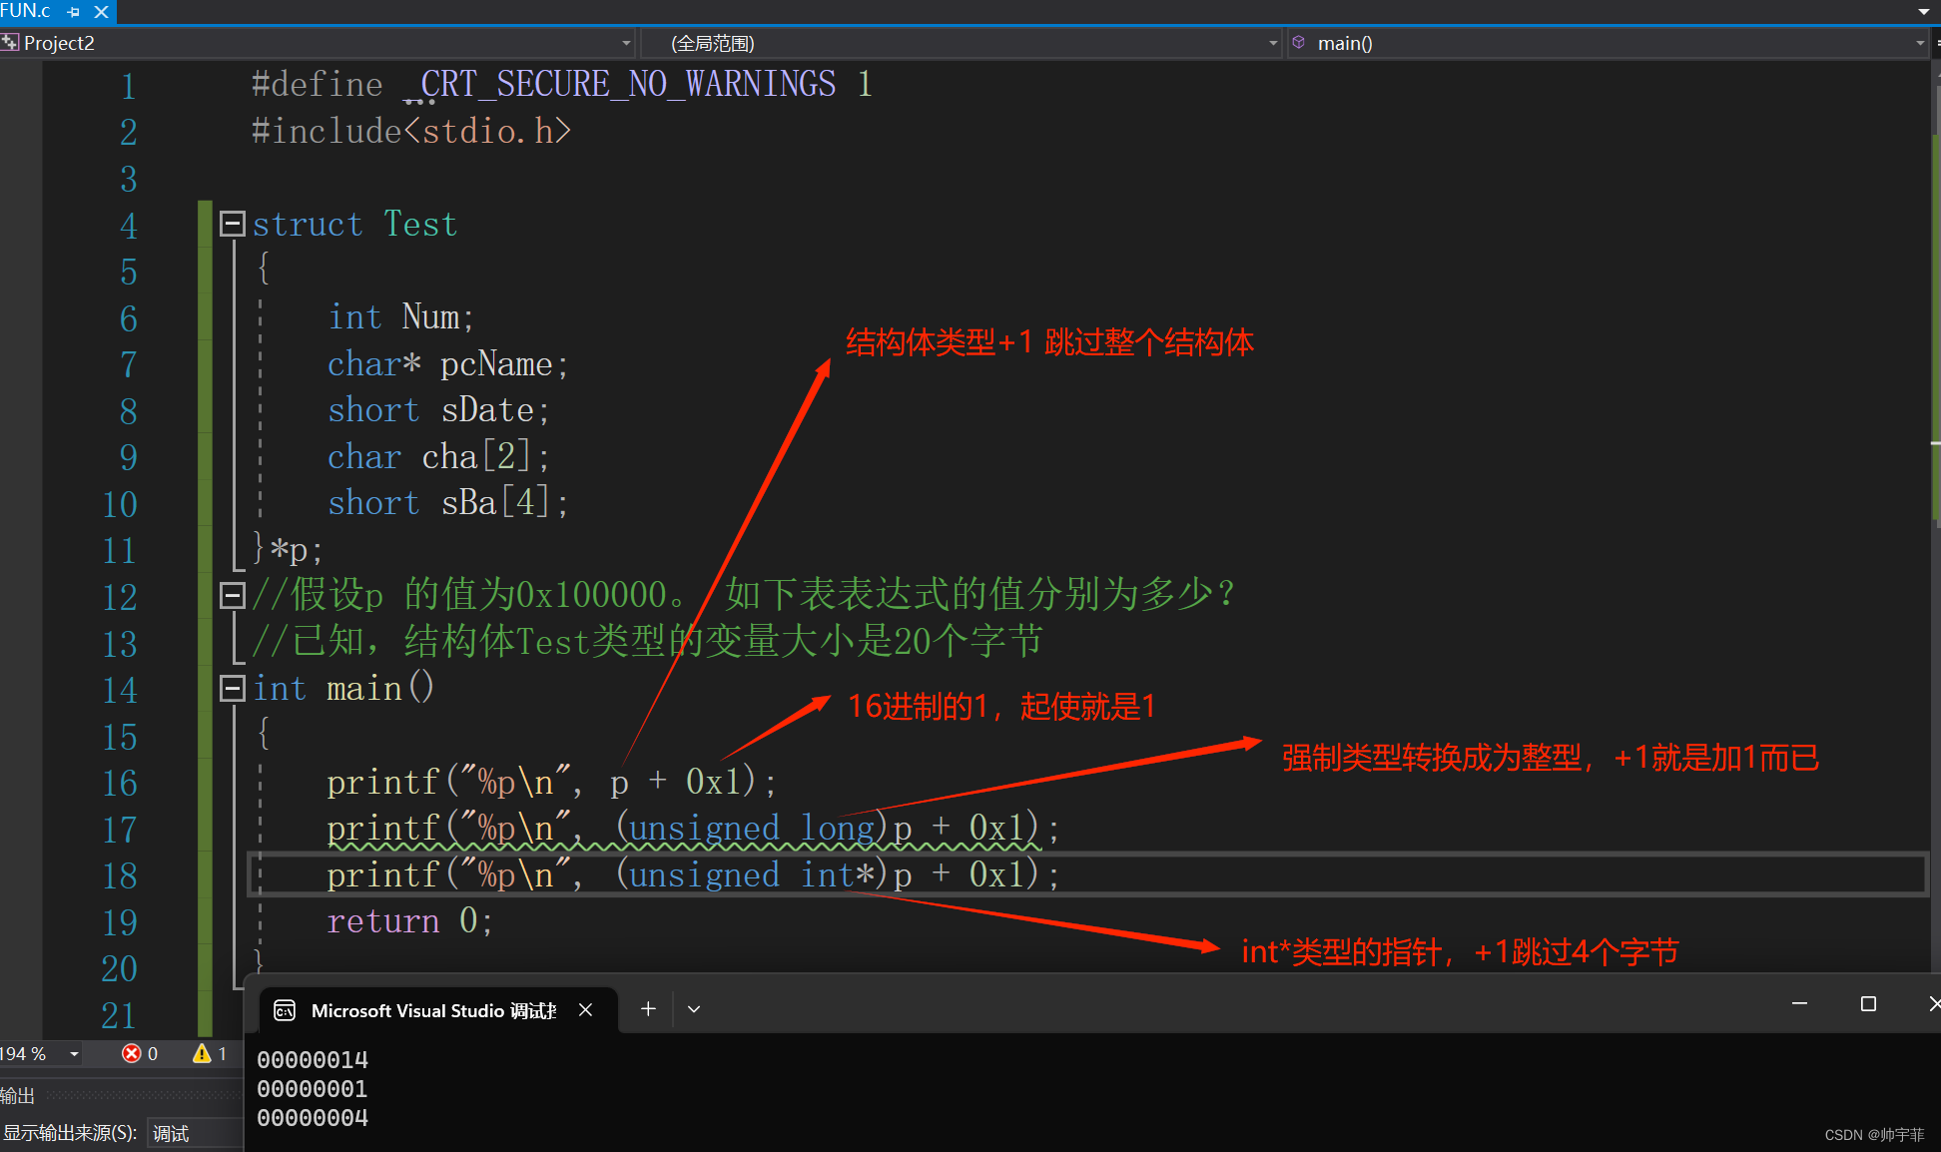
Task: Click the 00000004 output line in console
Action: [313, 1118]
